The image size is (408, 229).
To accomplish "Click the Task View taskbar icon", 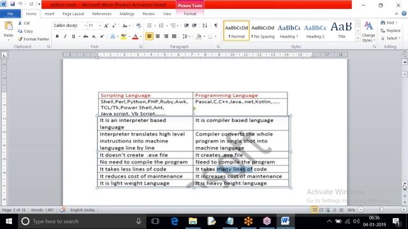I will pos(156,221).
